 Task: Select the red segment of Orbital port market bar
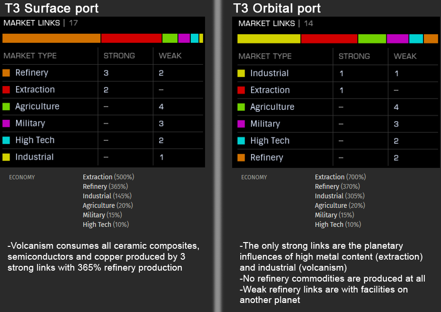[x=329, y=39]
